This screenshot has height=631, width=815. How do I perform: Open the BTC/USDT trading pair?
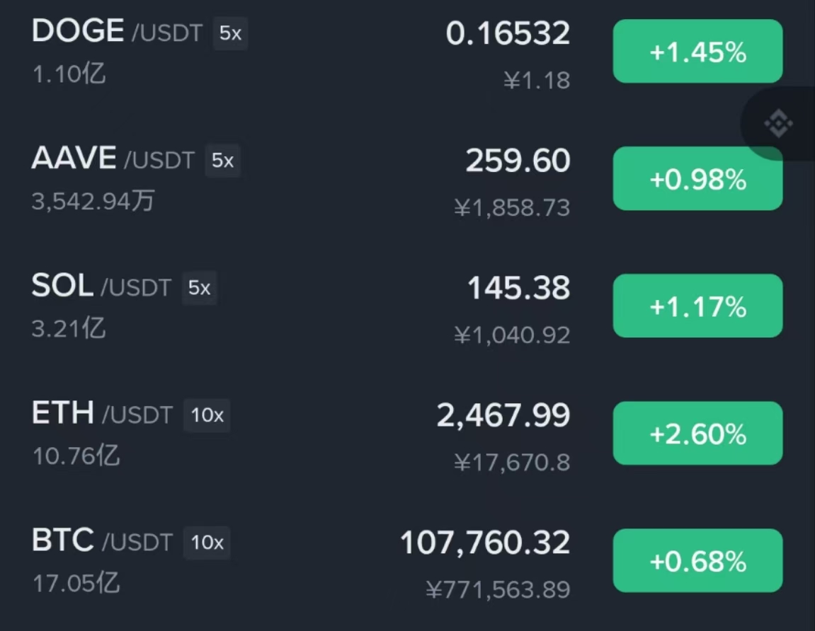(408, 560)
